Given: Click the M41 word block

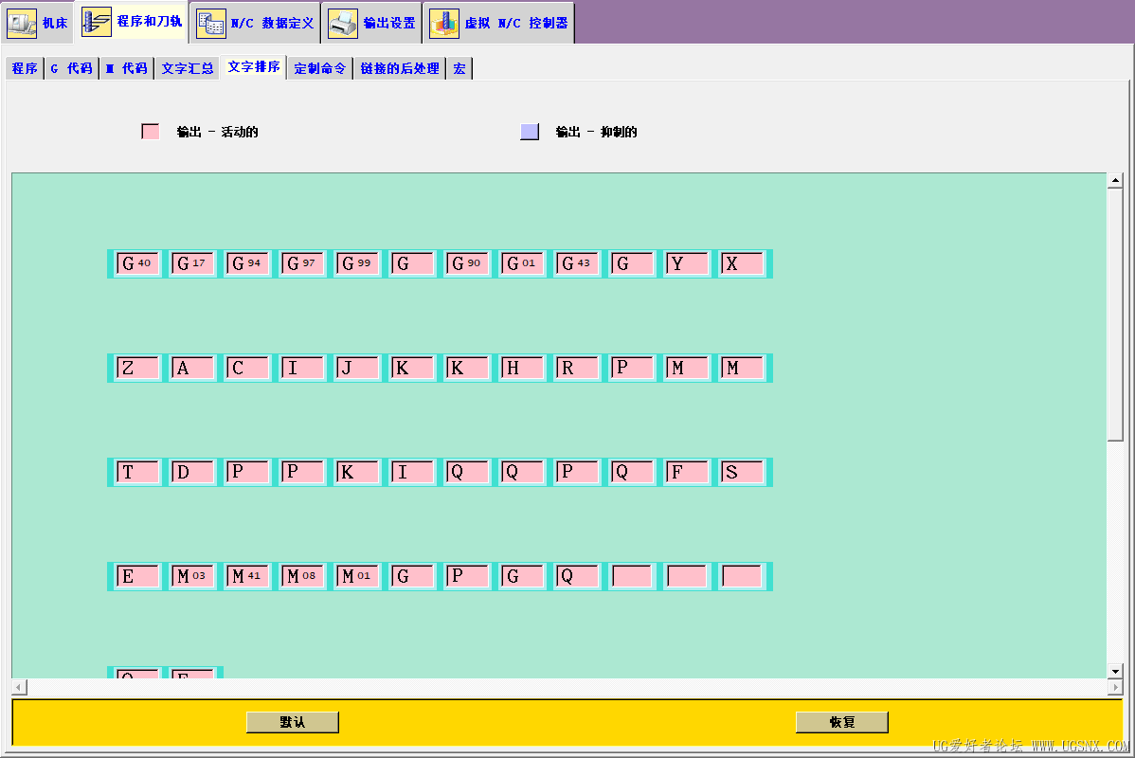Looking at the screenshot, I should 247,576.
